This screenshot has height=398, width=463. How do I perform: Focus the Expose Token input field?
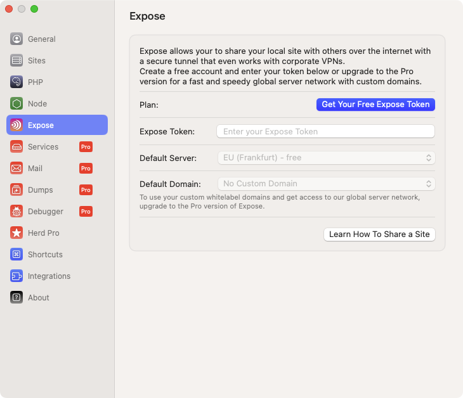325,131
